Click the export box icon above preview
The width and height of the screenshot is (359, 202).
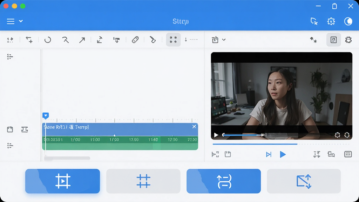215,40
